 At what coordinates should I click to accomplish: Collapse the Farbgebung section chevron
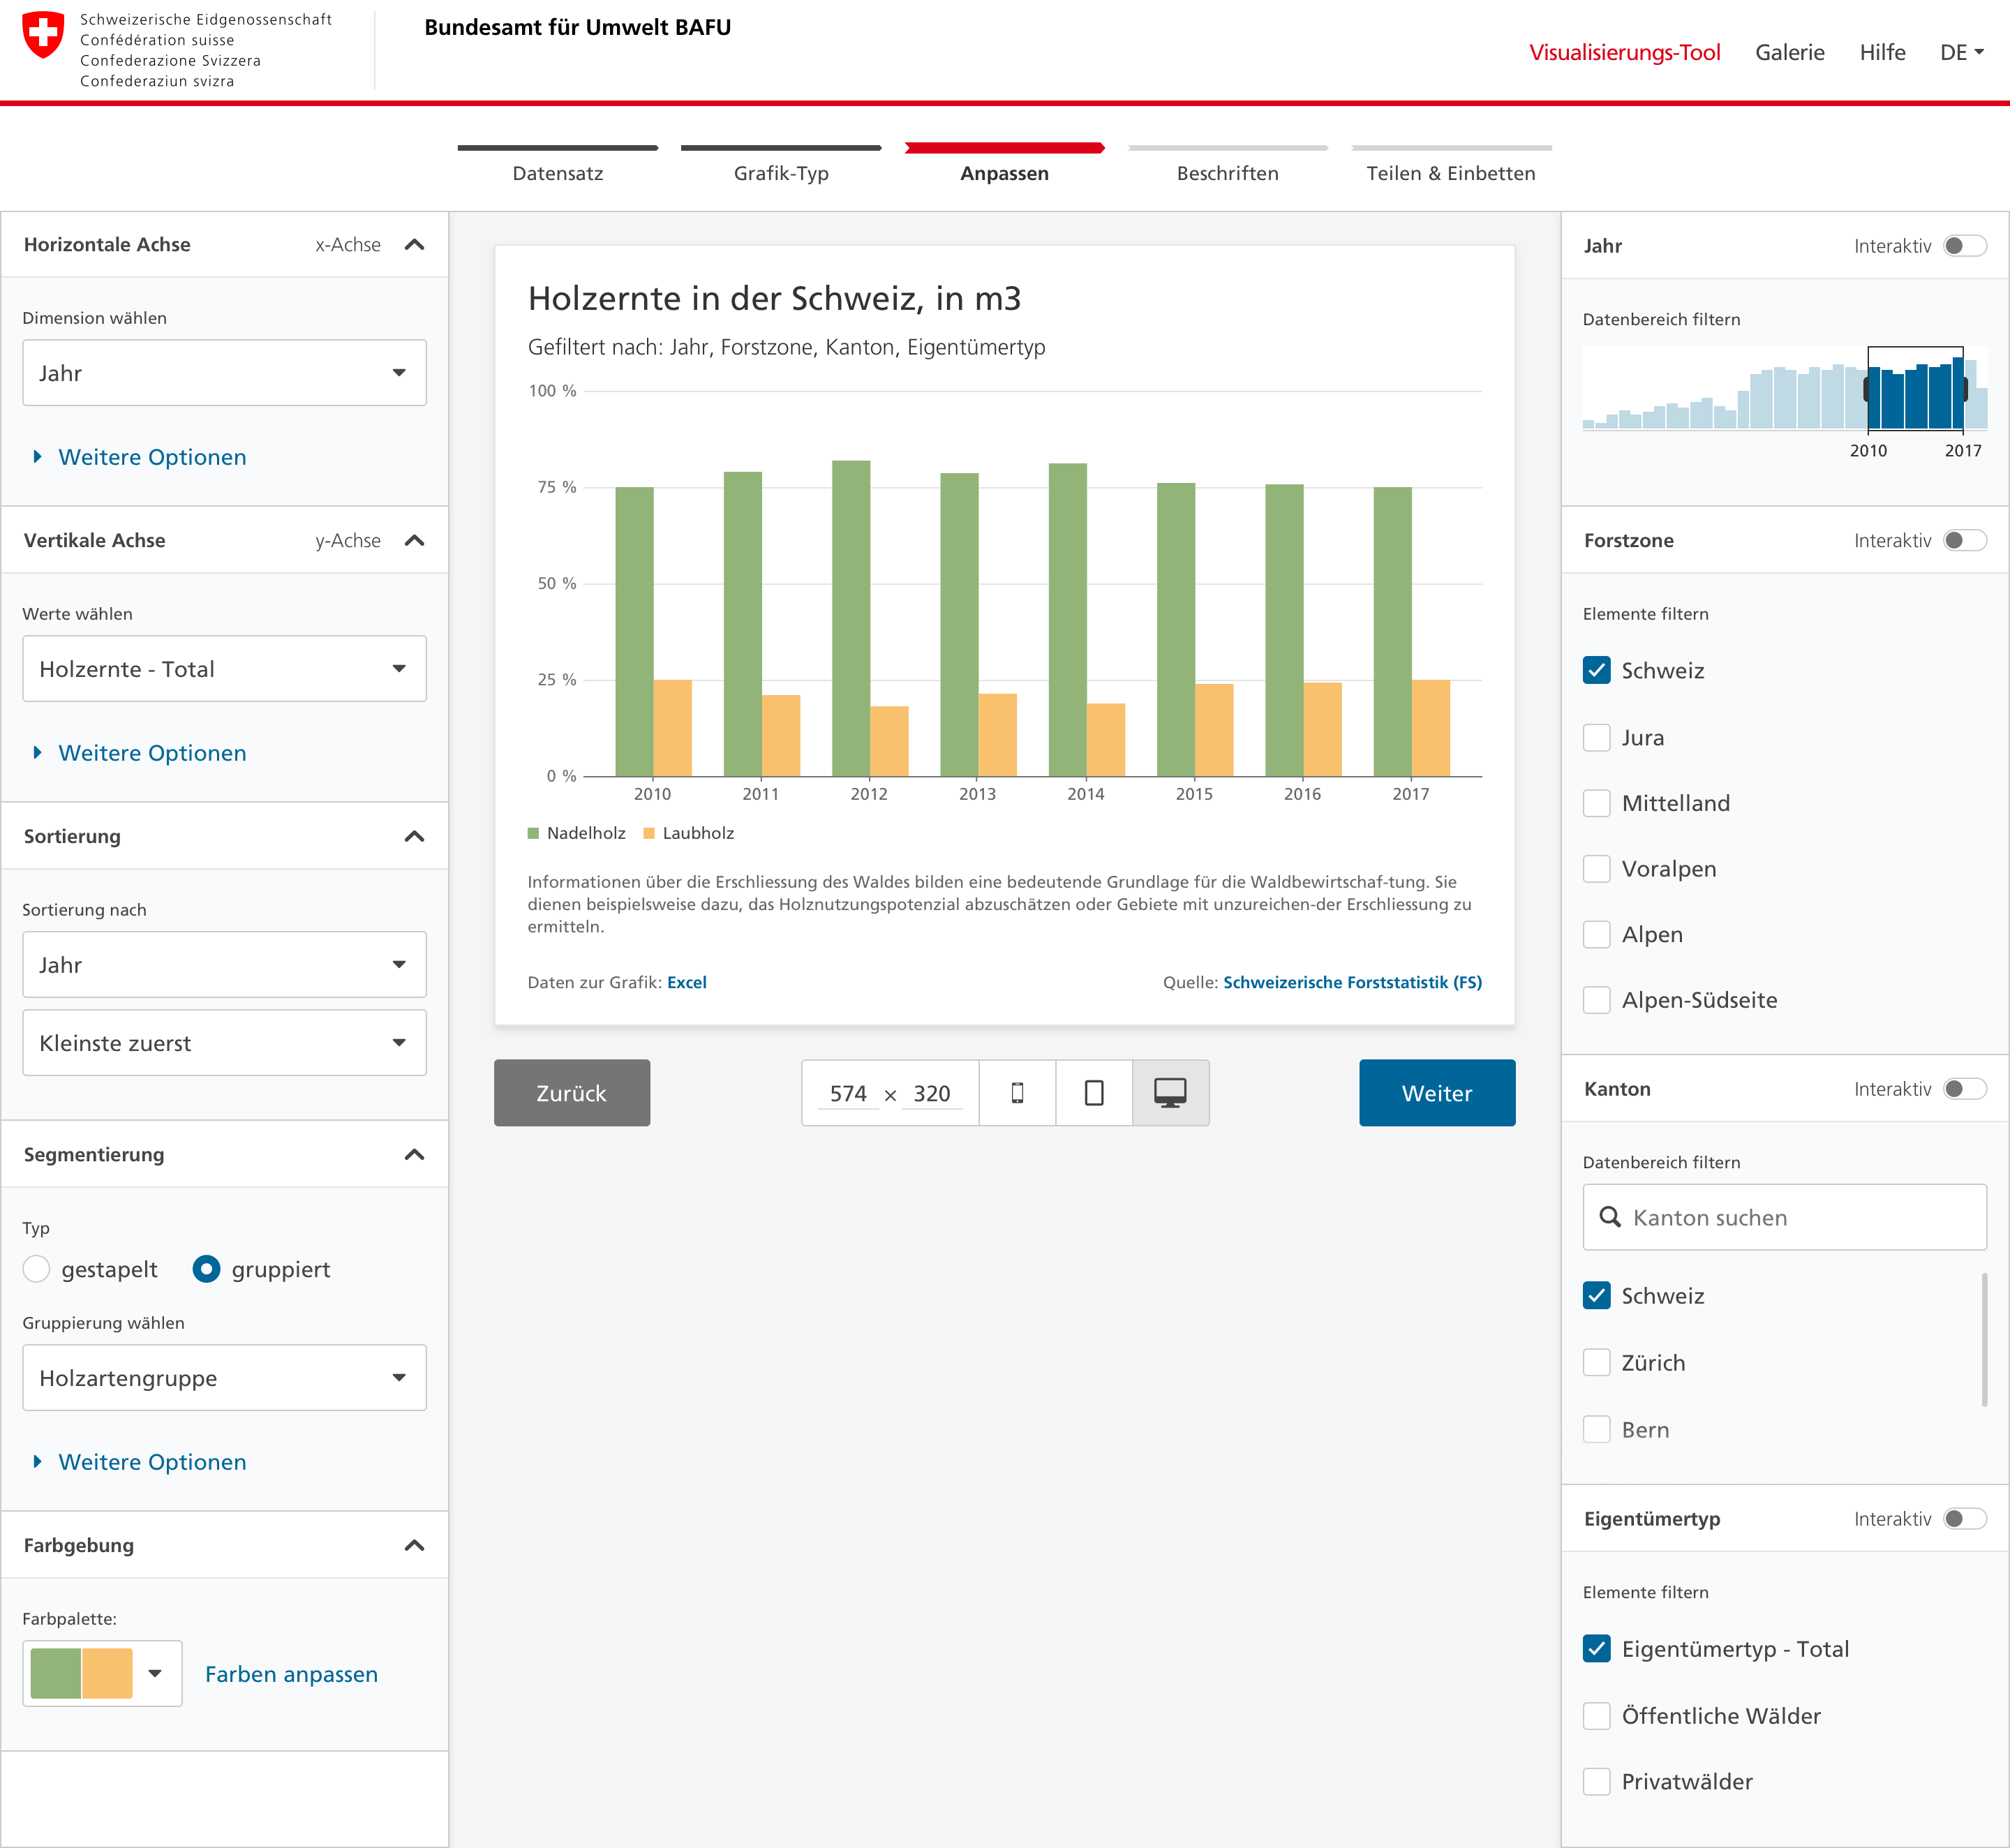(414, 1546)
